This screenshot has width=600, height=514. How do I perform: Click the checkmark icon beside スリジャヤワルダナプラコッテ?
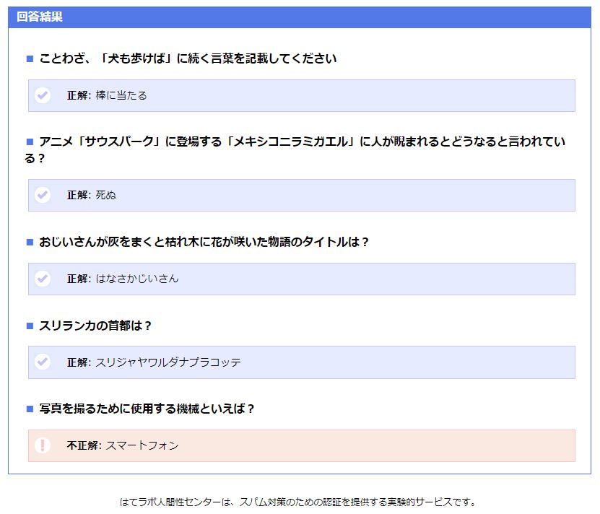[x=43, y=362]
